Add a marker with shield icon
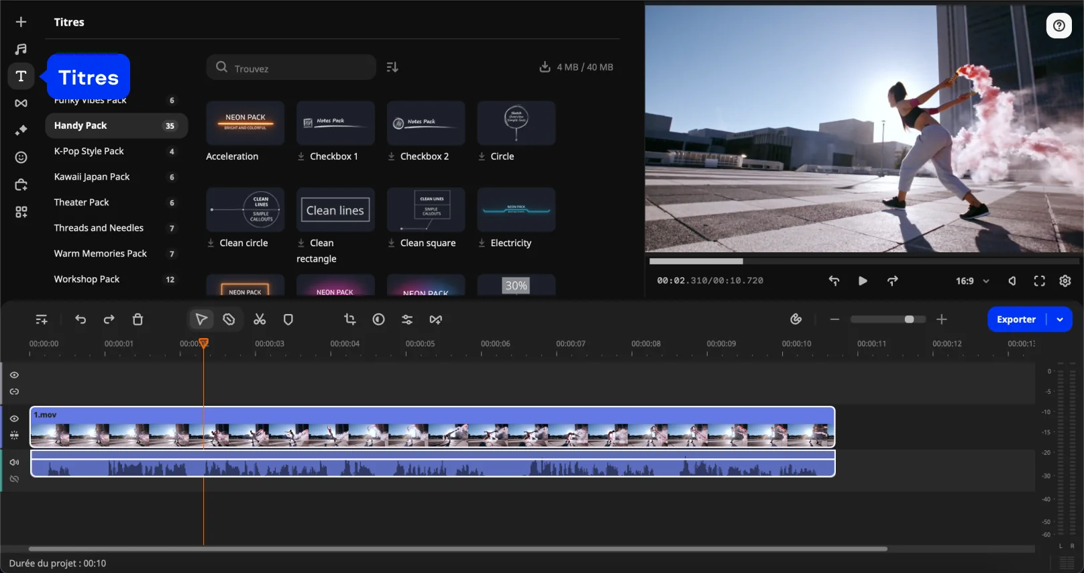 tap(288, 319)
